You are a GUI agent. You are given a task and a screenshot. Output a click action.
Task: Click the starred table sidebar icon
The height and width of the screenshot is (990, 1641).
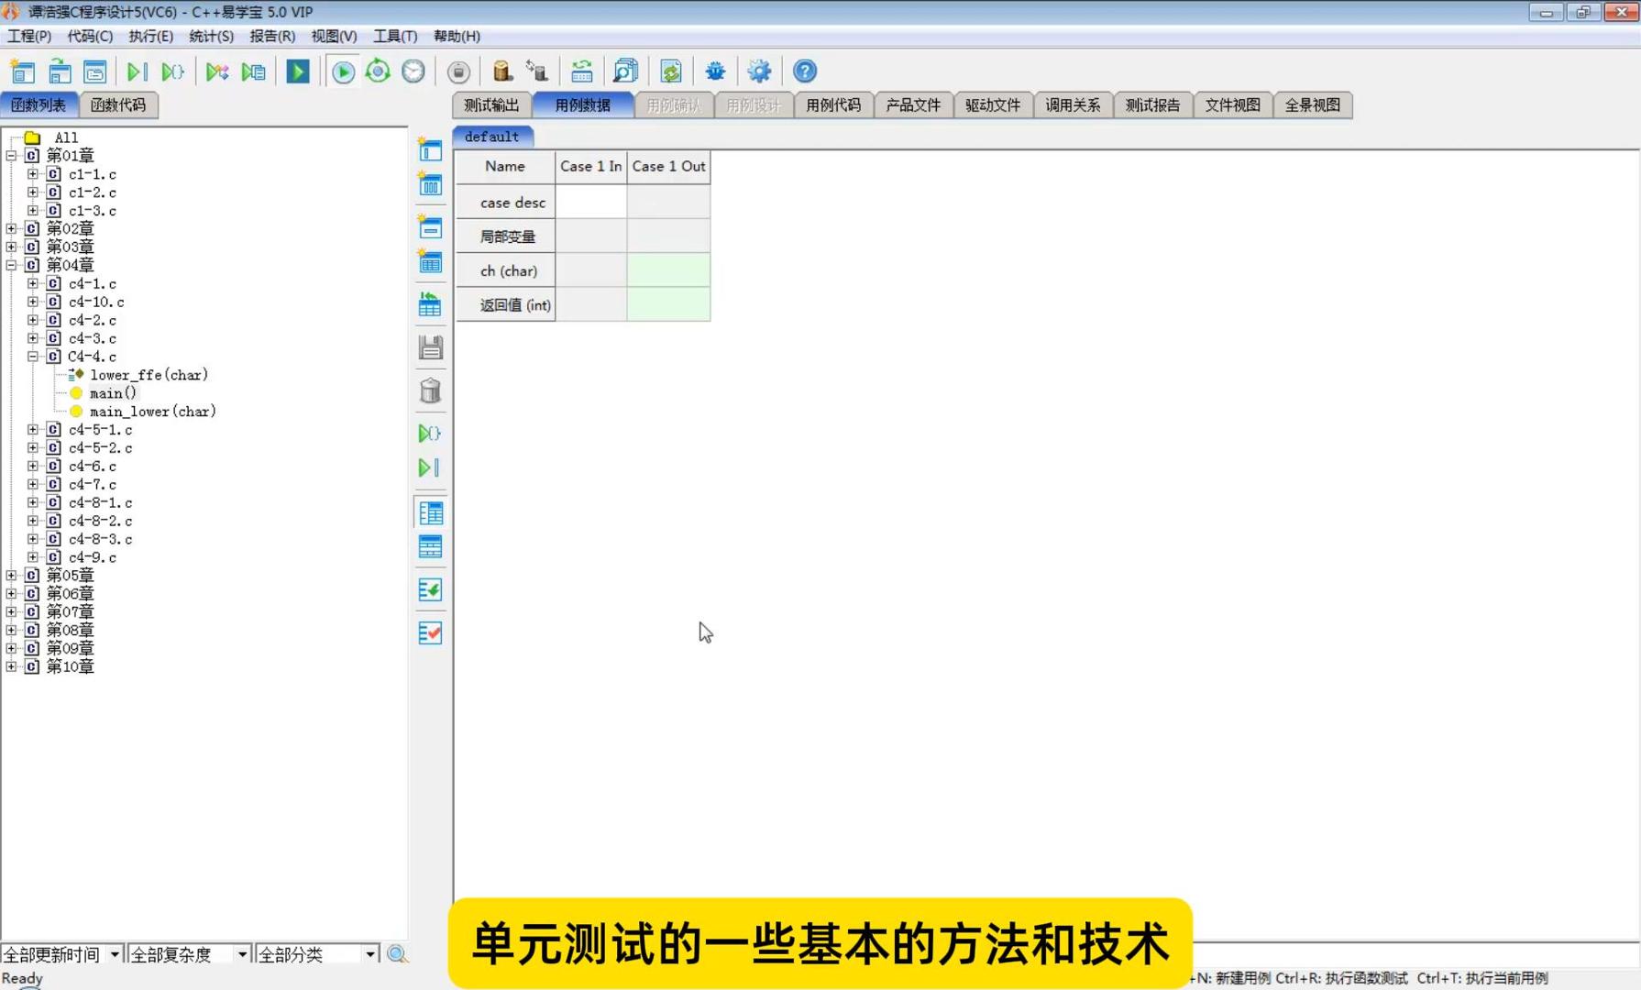pos(430,261)
